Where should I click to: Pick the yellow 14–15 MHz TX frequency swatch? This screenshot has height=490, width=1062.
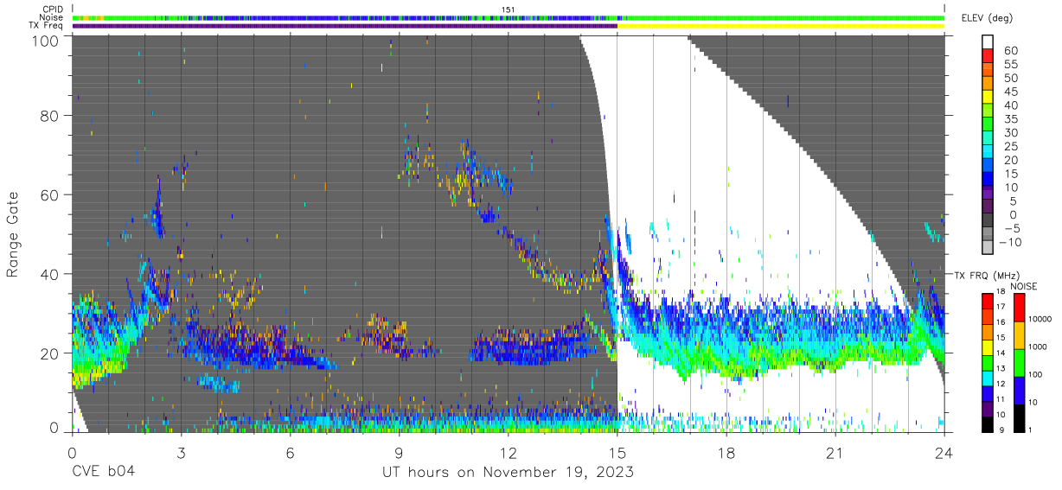tap(986, 347)
